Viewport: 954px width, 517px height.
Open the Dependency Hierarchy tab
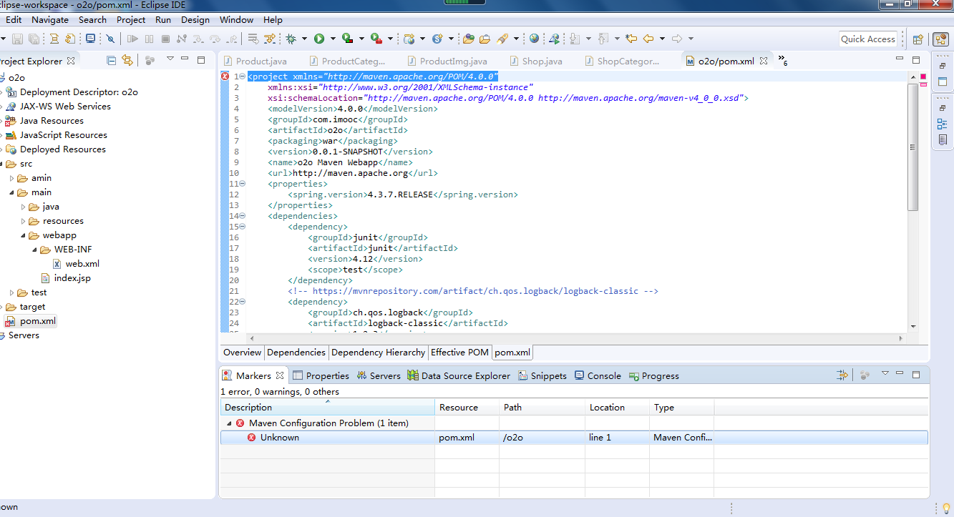[x=378, y=353]
